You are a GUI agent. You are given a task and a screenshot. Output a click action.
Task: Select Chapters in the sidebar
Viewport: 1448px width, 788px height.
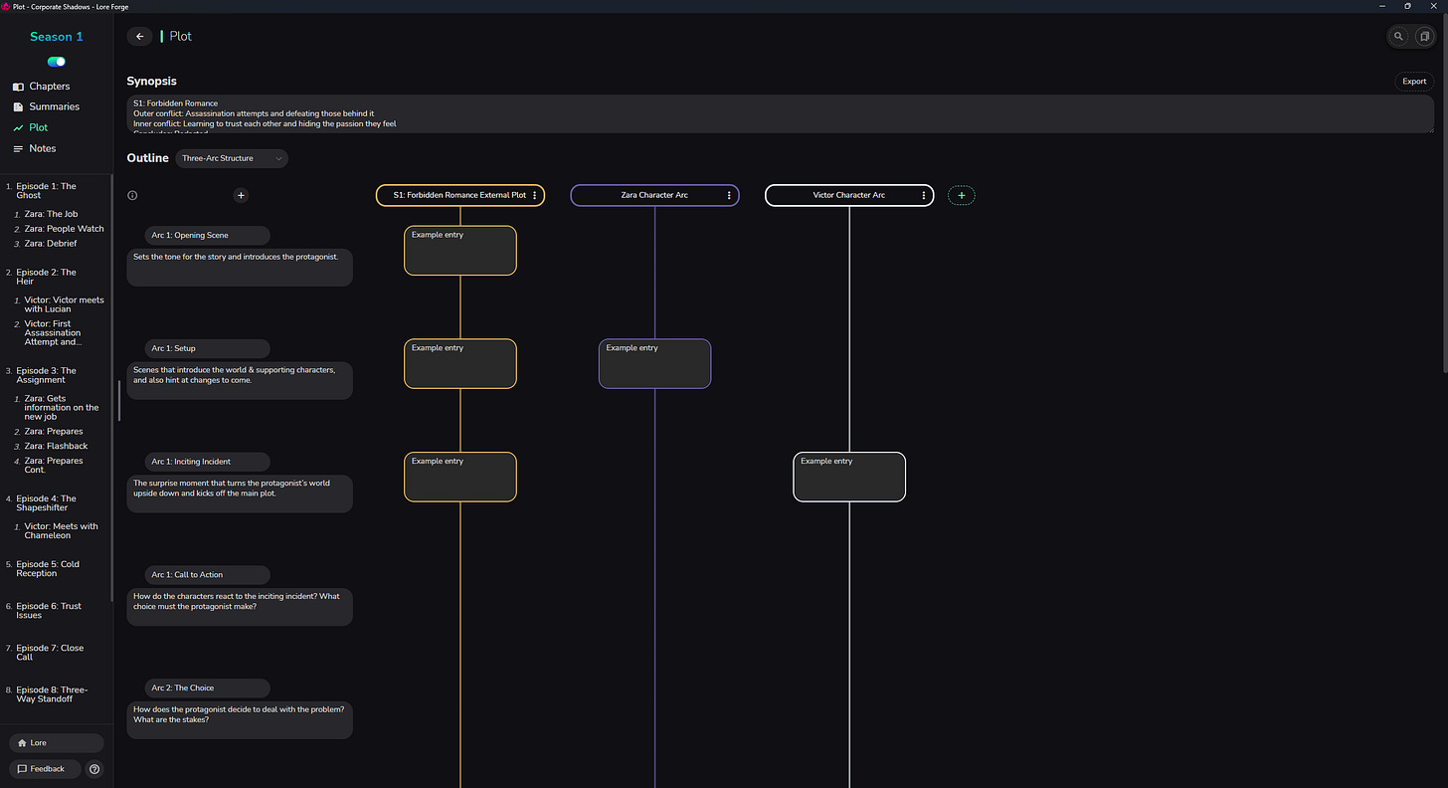pos(48,87)
